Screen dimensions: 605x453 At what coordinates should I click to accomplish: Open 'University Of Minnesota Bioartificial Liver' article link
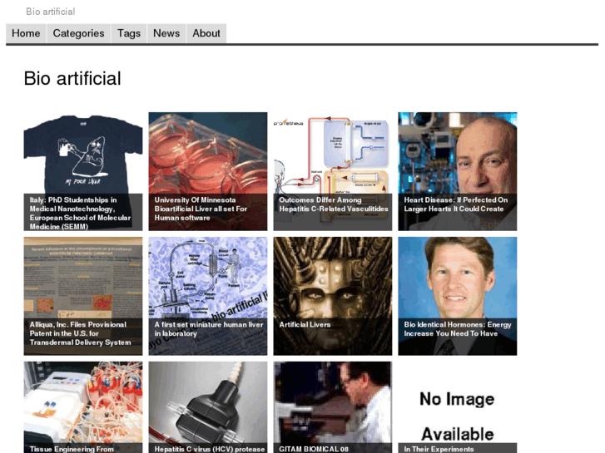201,209
